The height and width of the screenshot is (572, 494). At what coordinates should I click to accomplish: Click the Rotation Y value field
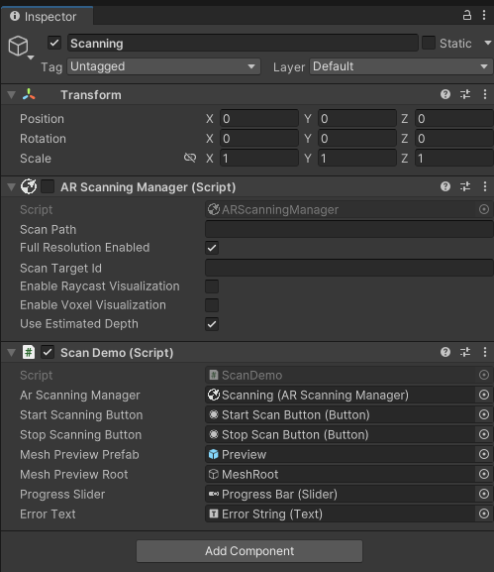coord(357,138)
